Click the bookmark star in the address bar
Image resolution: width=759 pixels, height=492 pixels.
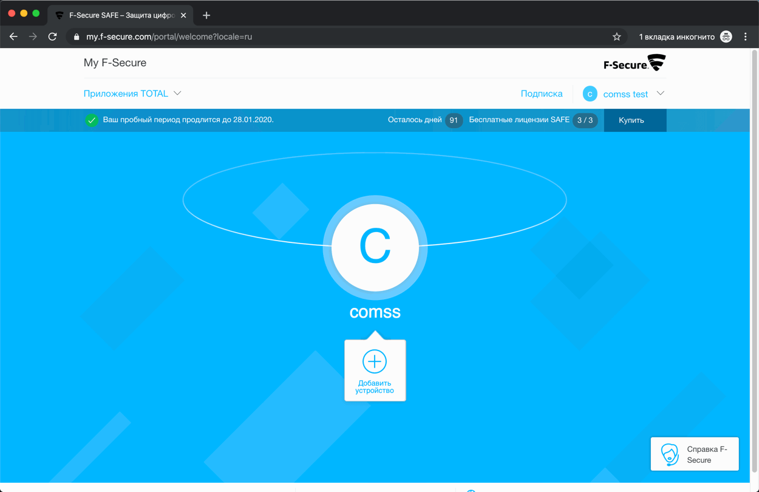coord(616,36)
